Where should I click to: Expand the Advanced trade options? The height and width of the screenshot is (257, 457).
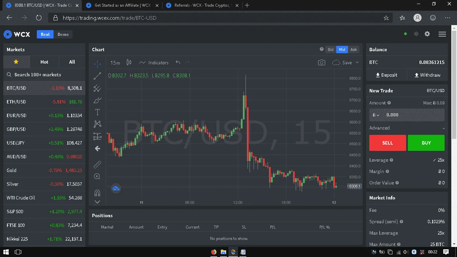(x=407, y=128)
